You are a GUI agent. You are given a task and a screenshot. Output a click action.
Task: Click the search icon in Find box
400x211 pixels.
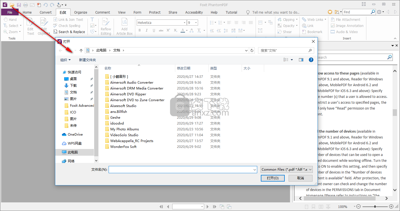coord(373,12)
